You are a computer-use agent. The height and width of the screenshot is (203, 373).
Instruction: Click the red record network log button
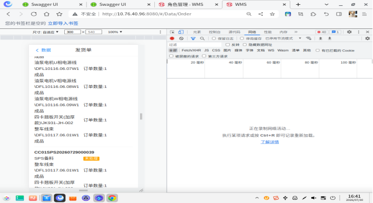[172, 38]
